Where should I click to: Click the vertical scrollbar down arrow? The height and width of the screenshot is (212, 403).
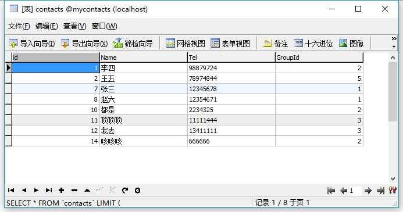(x=393, y=179)
